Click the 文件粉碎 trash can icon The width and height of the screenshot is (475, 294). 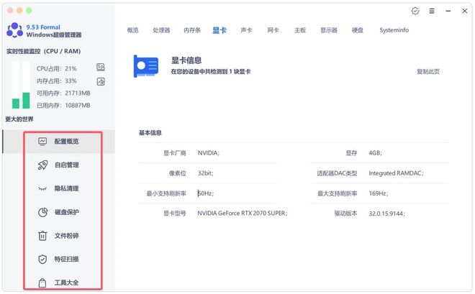coord(42,236)
